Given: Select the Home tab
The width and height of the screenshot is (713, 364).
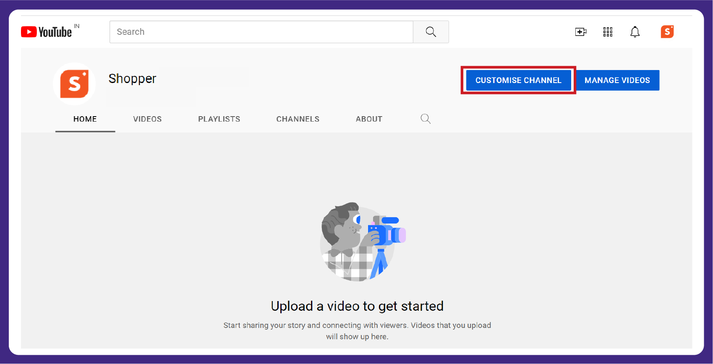Looking at the screenshot, I should pyautogui.click(x=85, y=119).
